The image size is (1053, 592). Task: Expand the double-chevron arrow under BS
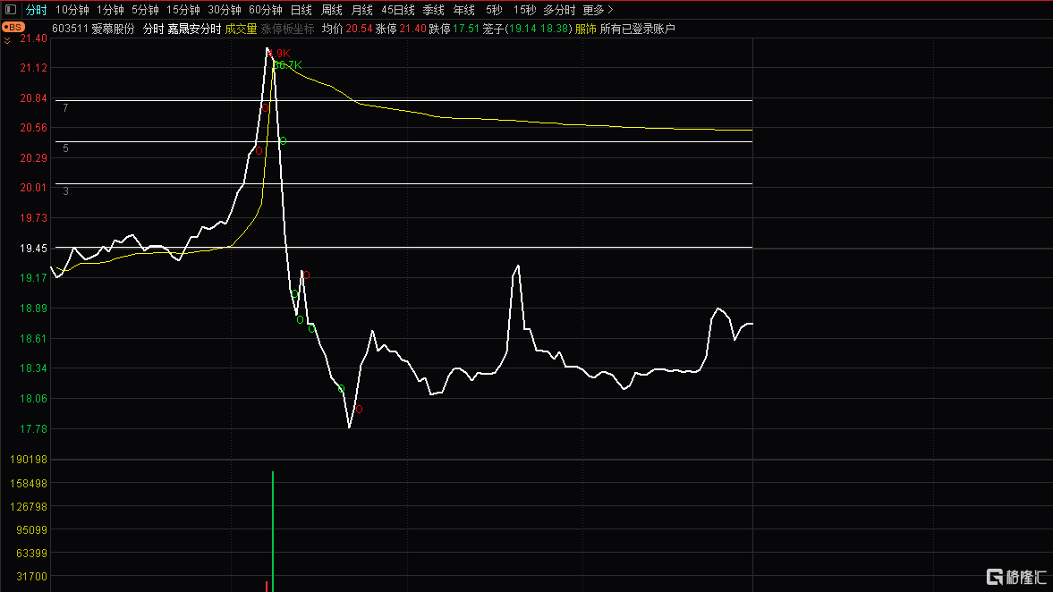coord(7,41)
